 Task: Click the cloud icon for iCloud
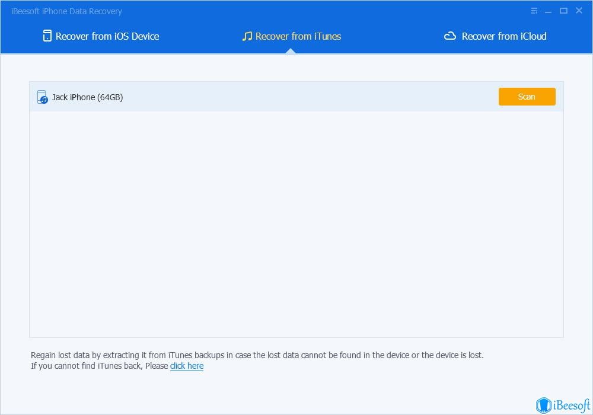[x=449, y=36]
